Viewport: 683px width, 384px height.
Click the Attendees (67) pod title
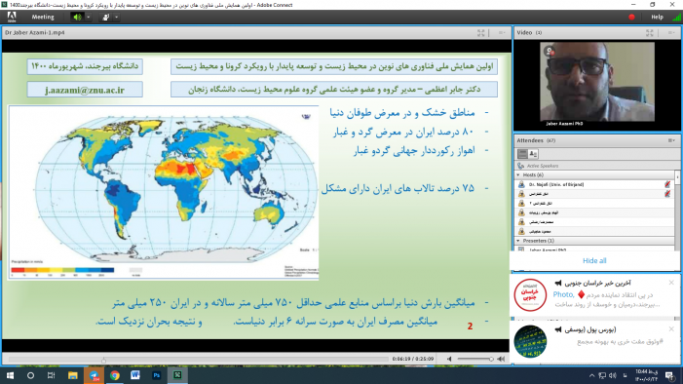pyautogui.click(x=536, y=140)
